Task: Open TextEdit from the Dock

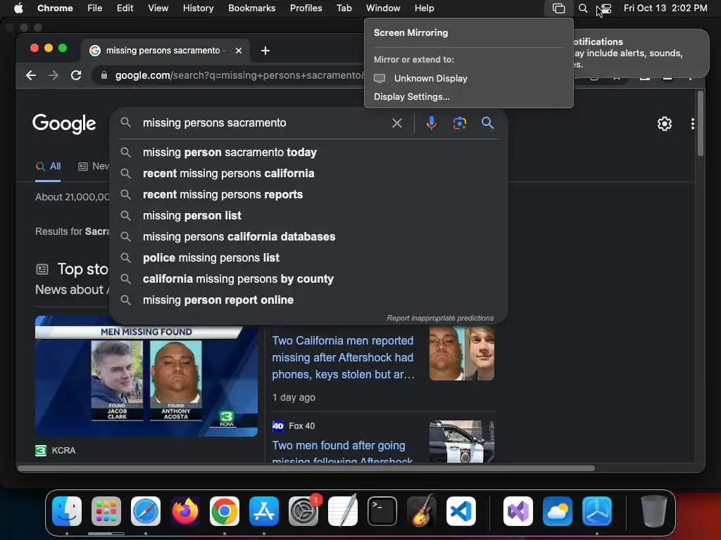Action: tap(343, 511)
